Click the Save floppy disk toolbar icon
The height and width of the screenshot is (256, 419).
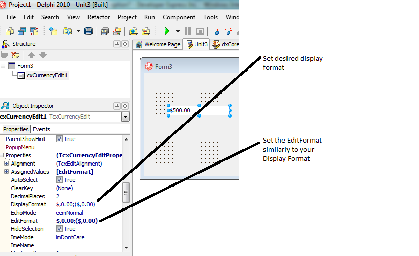click(x=89, y=31)
